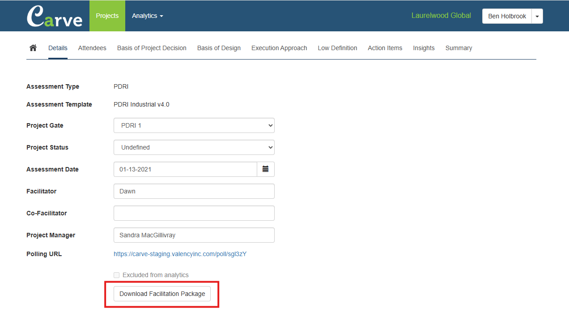Open the Project Status dropdown
Image resolution: width=569 pixels, height=317 pixels.
(x=194, y=147)
